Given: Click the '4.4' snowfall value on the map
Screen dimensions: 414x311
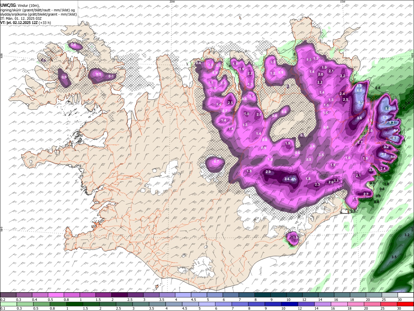Looking at the screenshot, I should [396, 131].
